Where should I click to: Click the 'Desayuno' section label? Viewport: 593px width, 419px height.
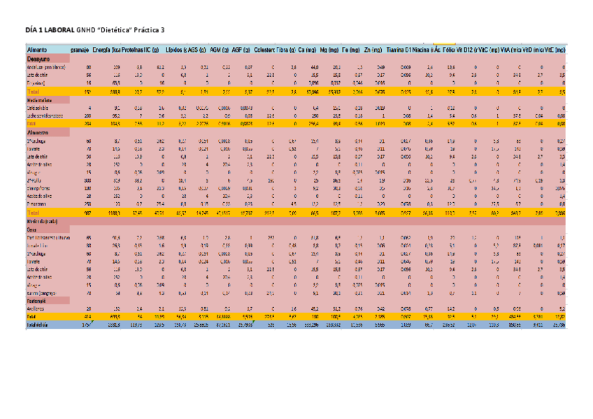click(x=38, y=59)
